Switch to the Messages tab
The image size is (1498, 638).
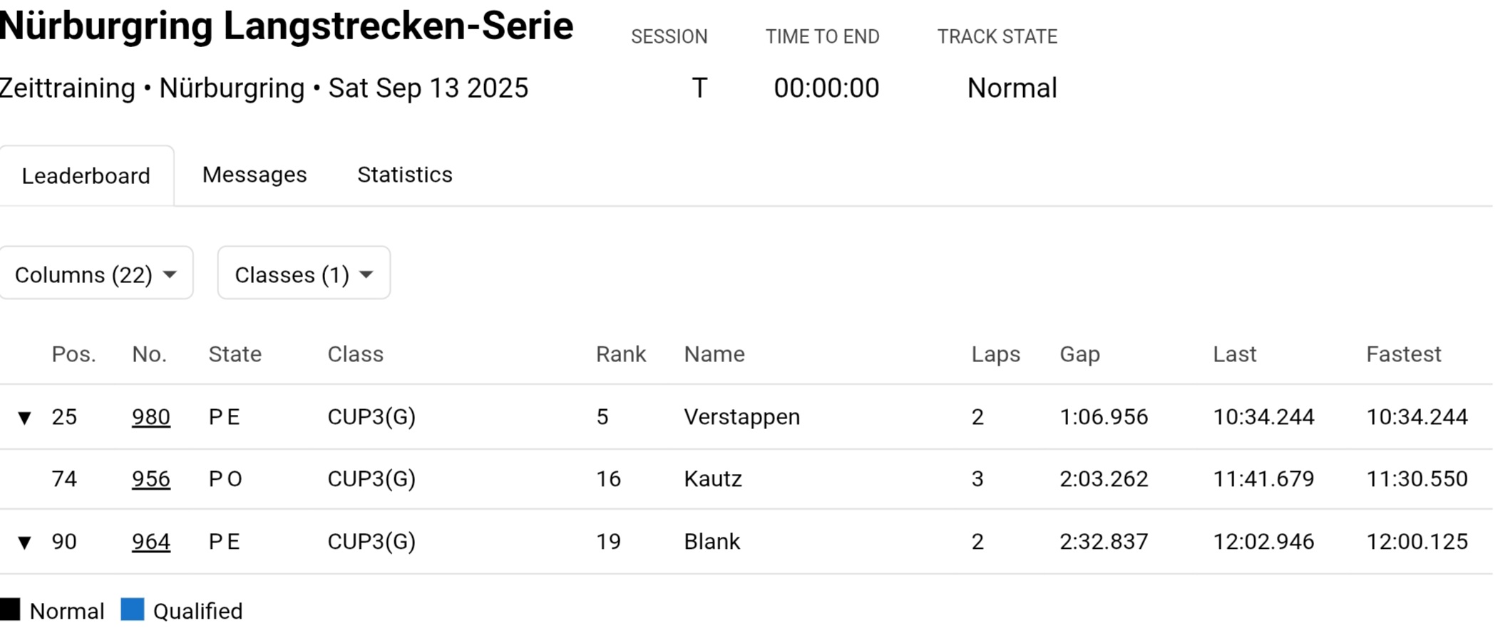(x=255, y=175)
